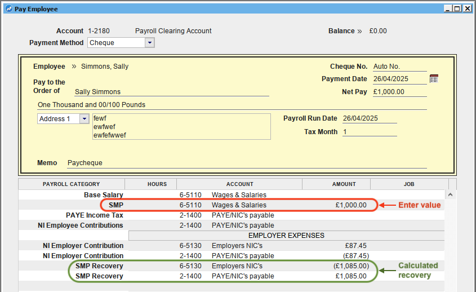The width and height of the screenshot is (476, 292).
Task: Open the Payment Date calendar picker
Action: point(434,79)
